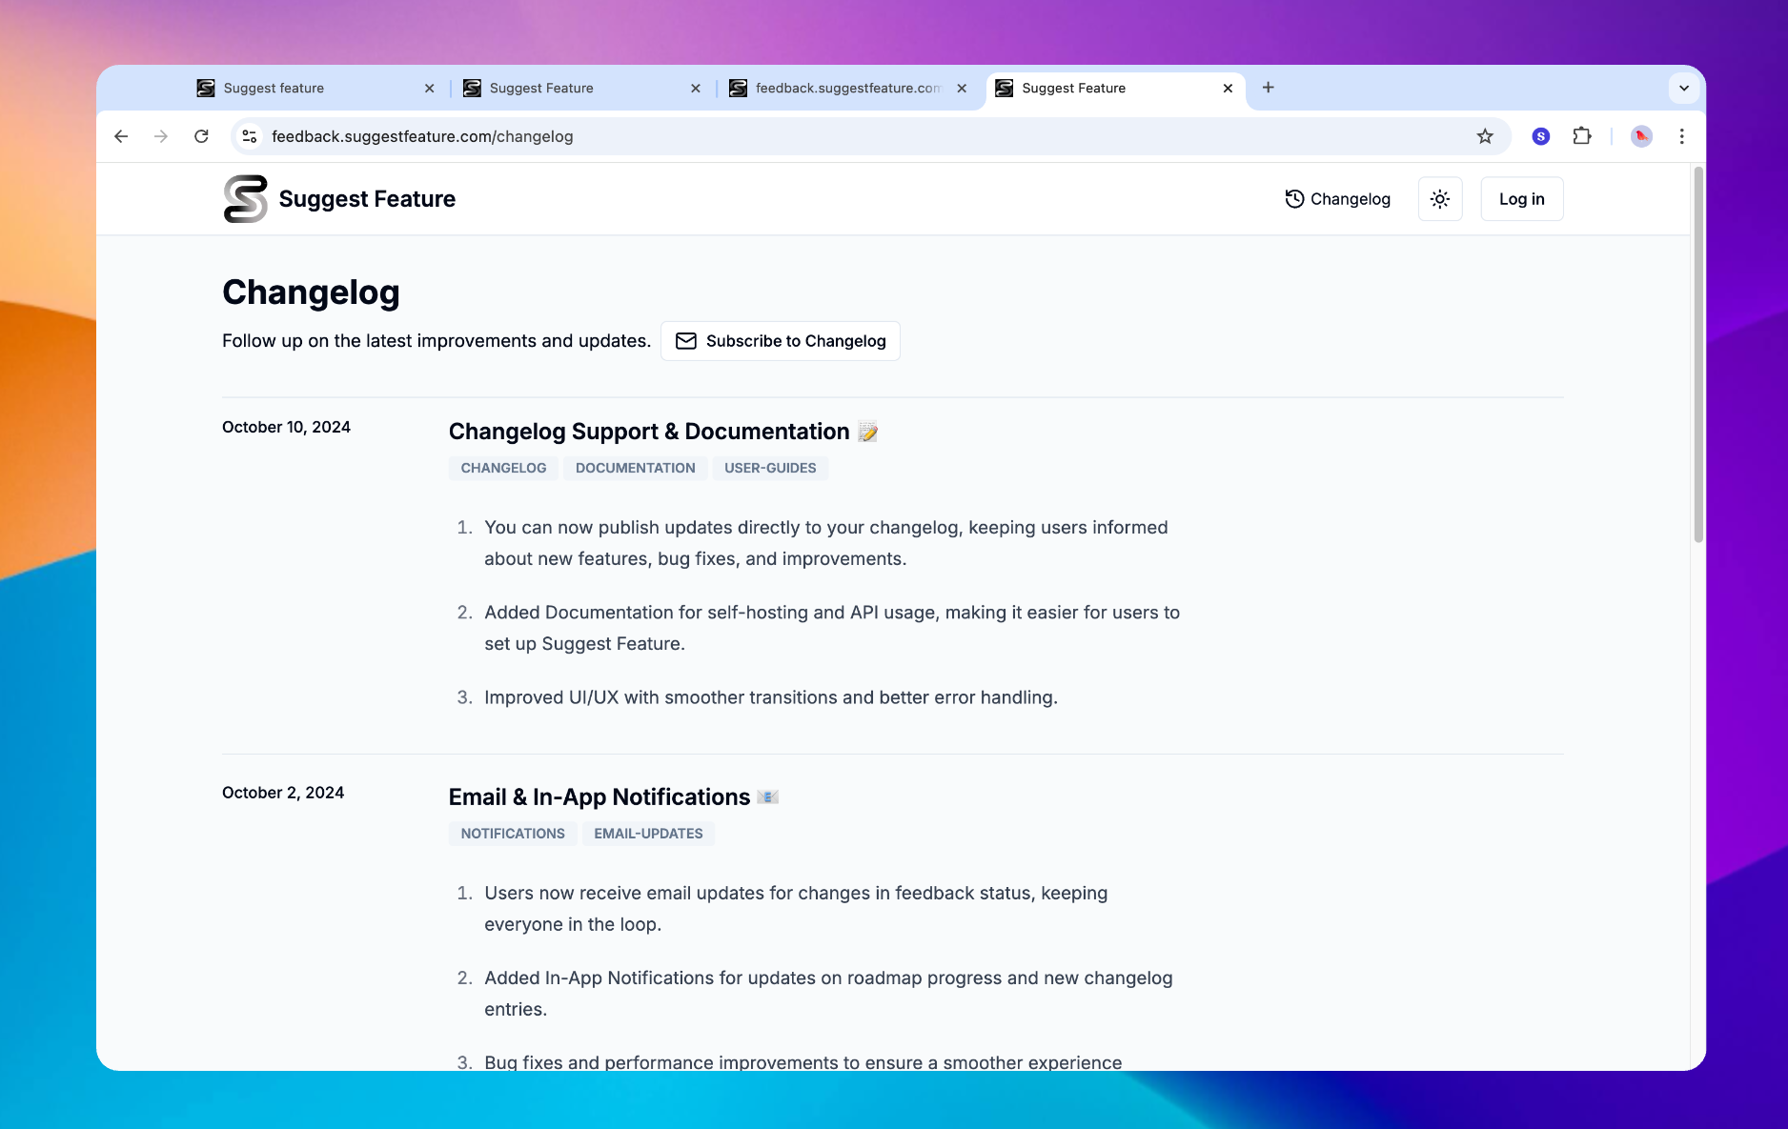This screenshot has width=1788, height=1129.
Task: Open Chrome three-dot menu
Action: tap(1682, 136)
